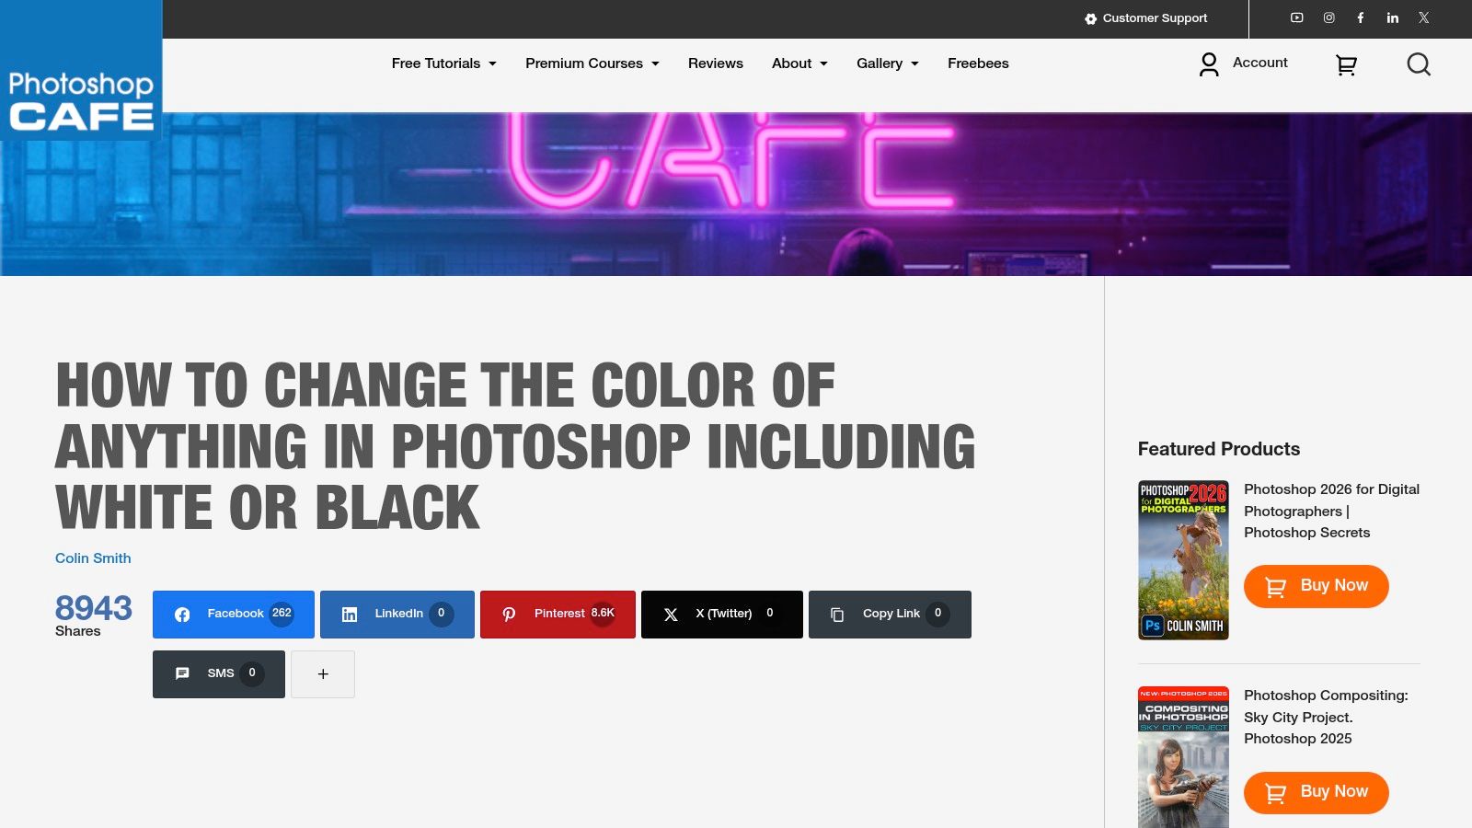
Task: Open the Account link
Action: tap(1260, 63)
